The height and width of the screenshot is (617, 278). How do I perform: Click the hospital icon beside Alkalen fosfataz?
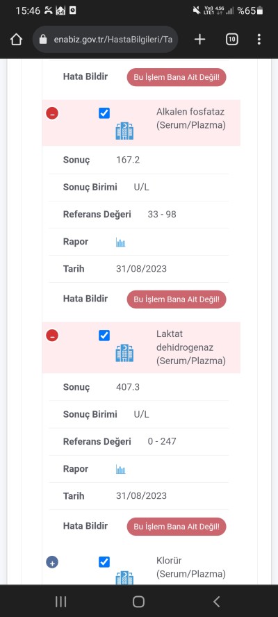(124, 131)
